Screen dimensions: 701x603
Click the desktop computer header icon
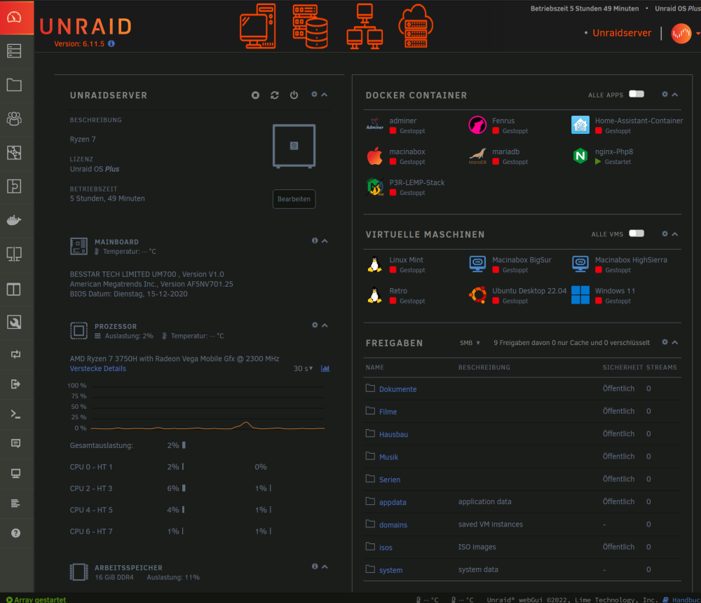tap(258, 26)
